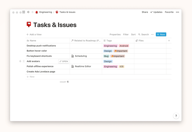Image resolution: width=192 pixels, height=132 pixels.
Task: Navigate to Engineering breadcrumb
Action: point(45,12)
